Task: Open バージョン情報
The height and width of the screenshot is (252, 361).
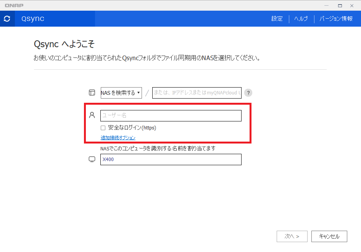Action: [336, 19]
